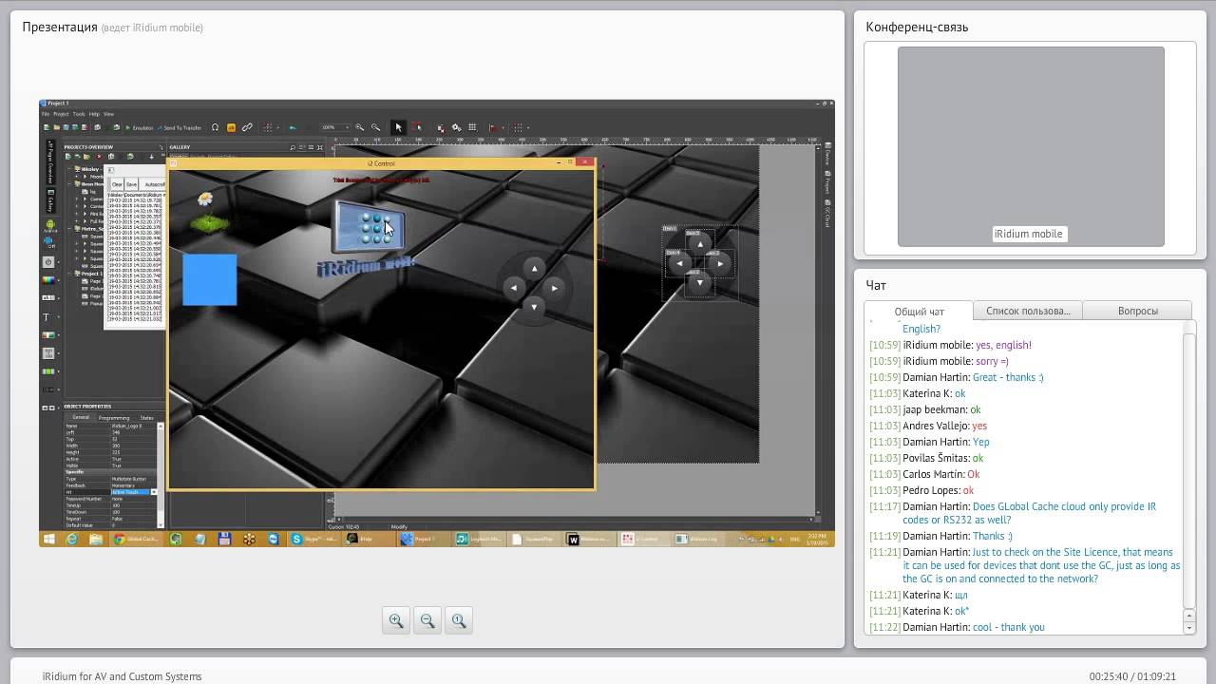Select the Android target icon

pos(49,226)
